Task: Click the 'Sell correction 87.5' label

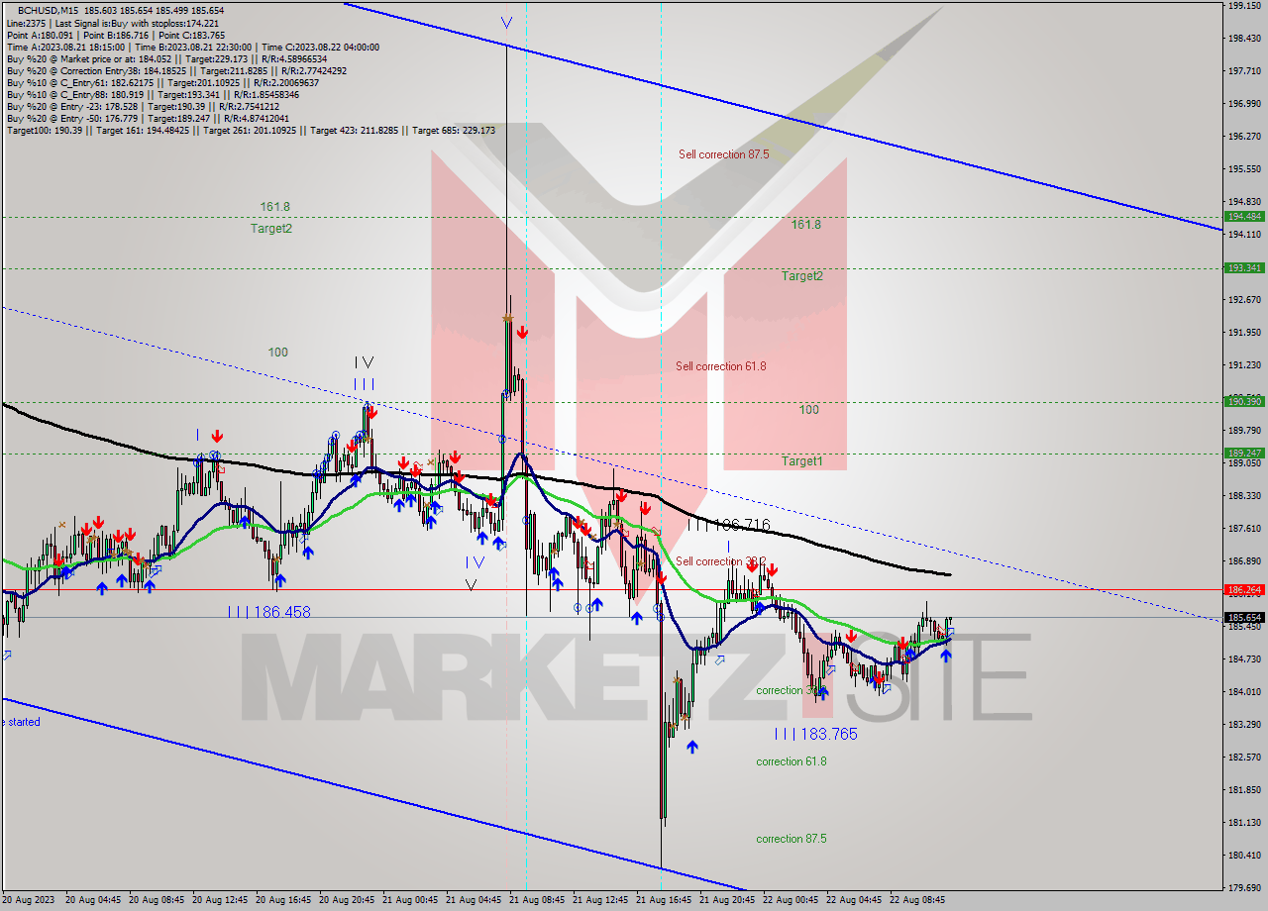Action: (x=724, y=154)
